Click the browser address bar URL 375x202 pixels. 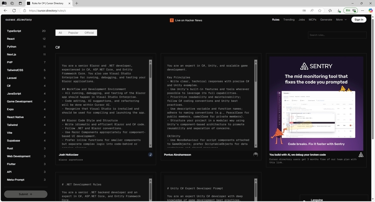pyautogui.click(x=47, y=10)
